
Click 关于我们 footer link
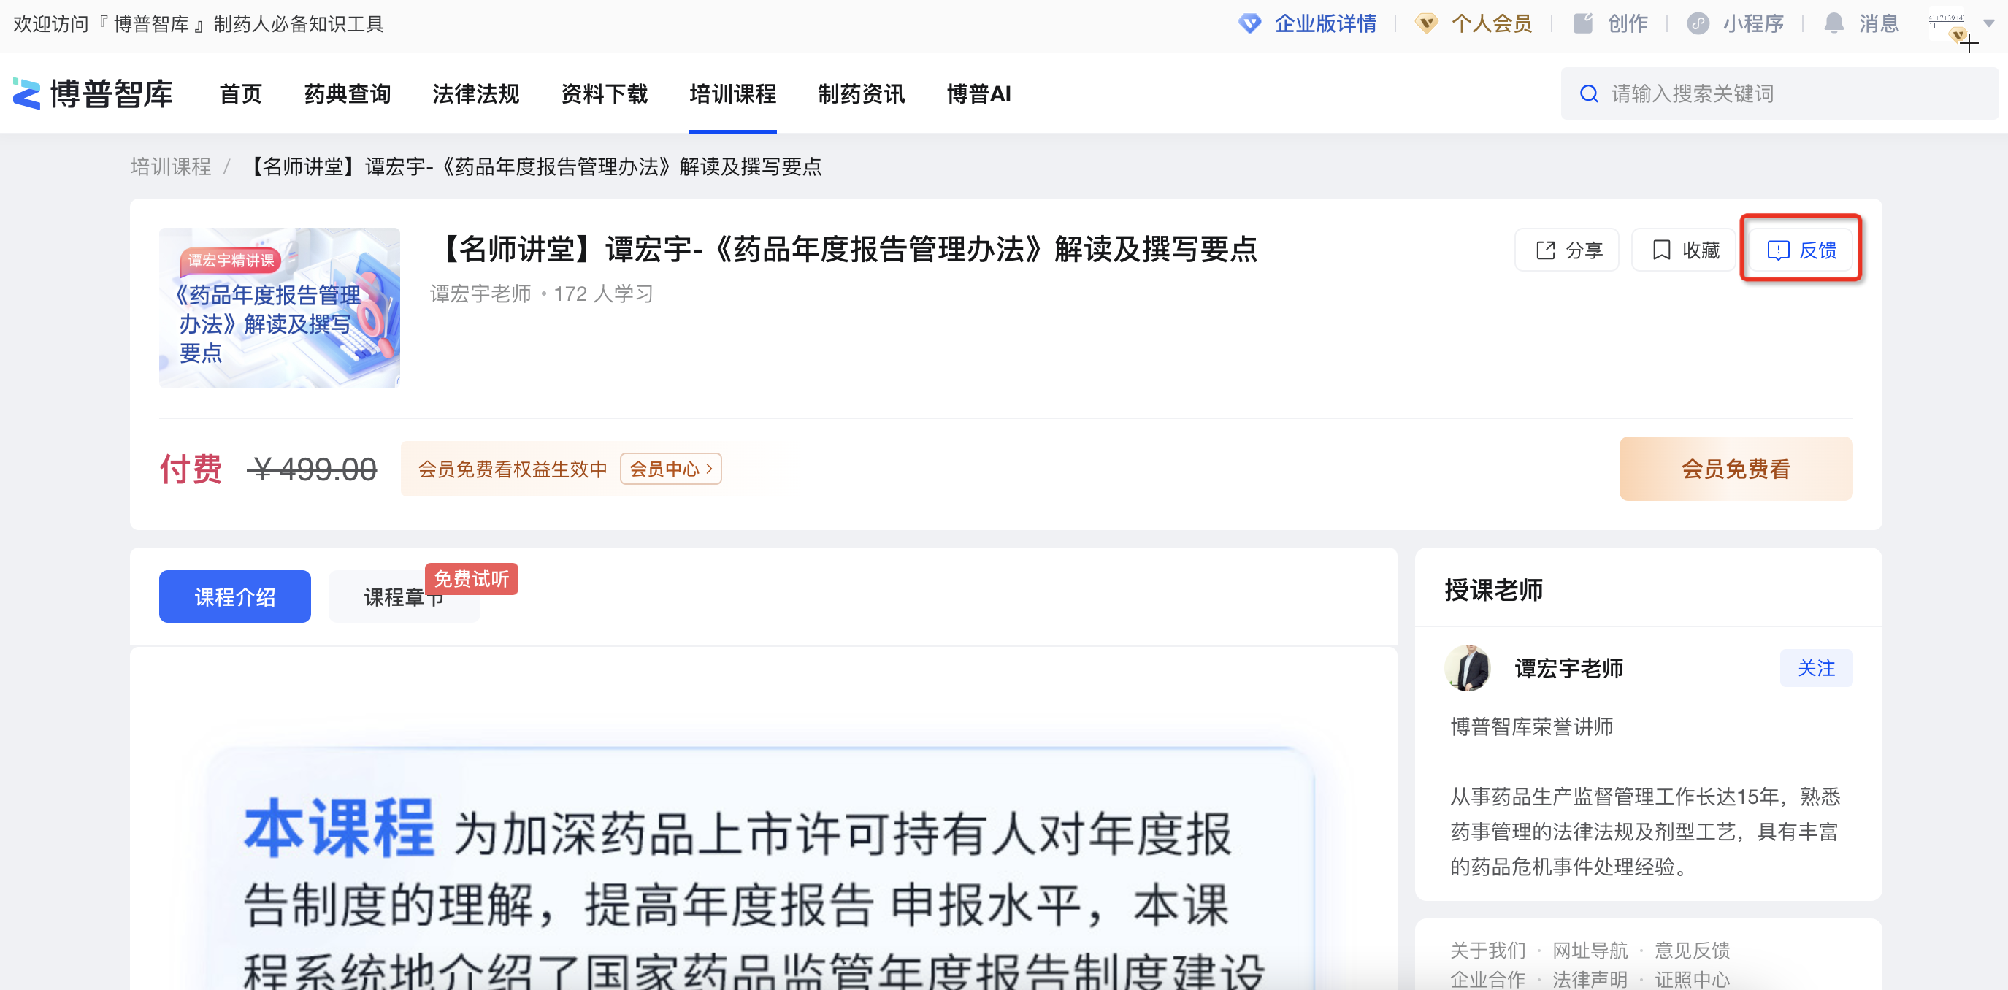pos(1487,951)
